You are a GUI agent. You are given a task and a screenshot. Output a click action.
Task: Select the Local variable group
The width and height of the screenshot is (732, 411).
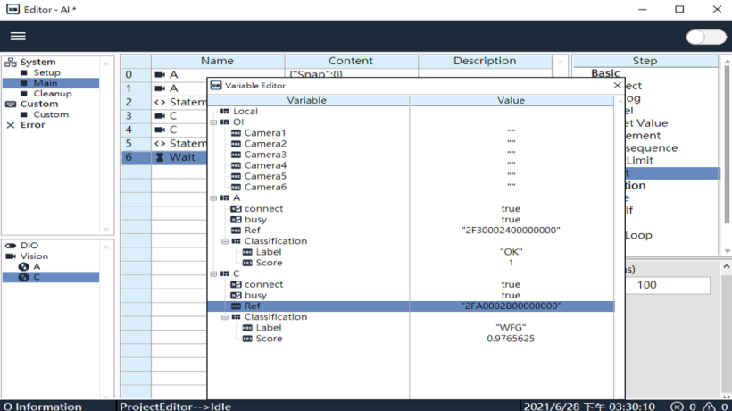click(245, 111)
